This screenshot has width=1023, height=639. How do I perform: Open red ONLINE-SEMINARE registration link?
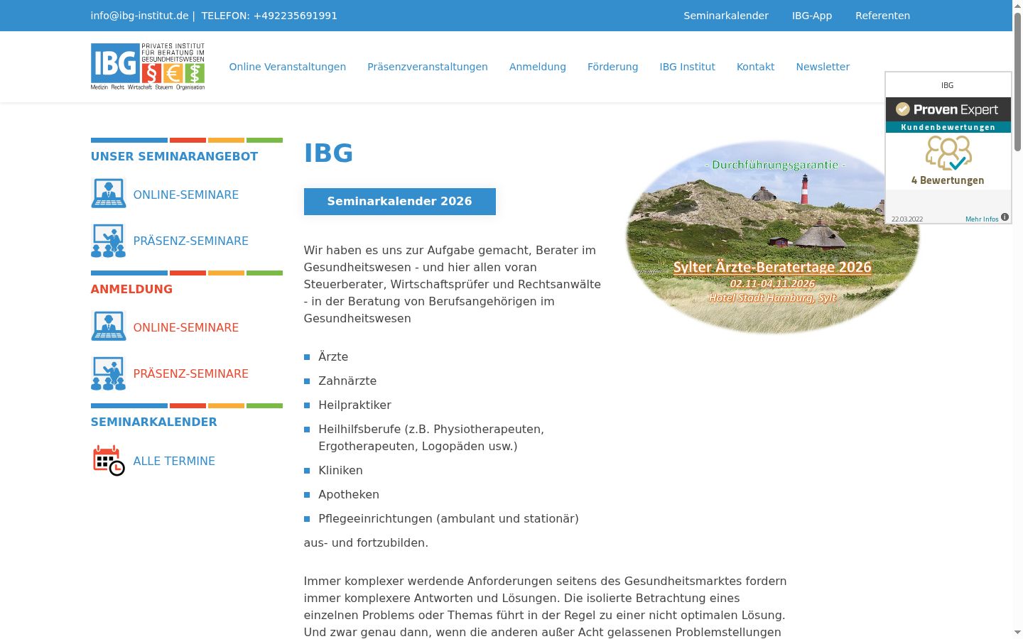click(x=186, y=327)
